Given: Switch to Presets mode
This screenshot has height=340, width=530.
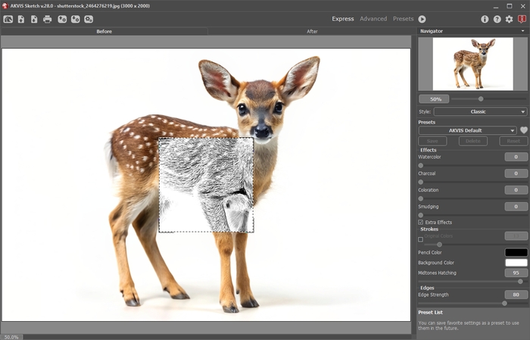Looking at the screenshot, I should [403, 19].
